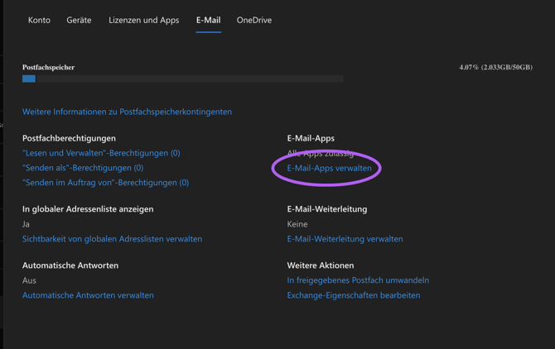Click "Senden als"-Berechtigungen link

point(83,168)
